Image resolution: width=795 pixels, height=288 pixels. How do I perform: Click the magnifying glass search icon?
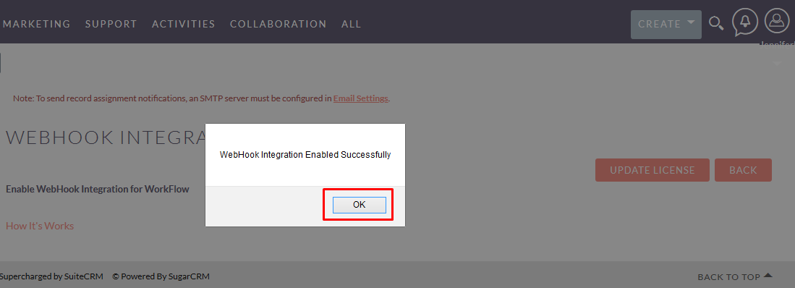pos(716,23)
